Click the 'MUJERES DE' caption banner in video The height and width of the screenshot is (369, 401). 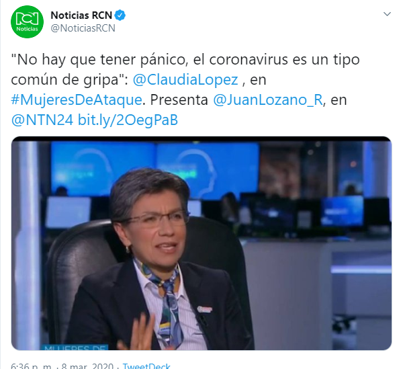[75, 347]
